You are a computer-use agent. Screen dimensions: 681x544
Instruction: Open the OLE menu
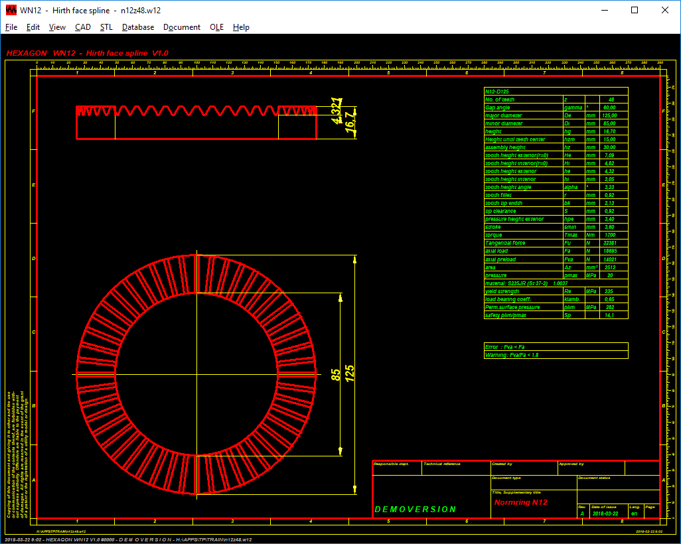tap(217, 27)
